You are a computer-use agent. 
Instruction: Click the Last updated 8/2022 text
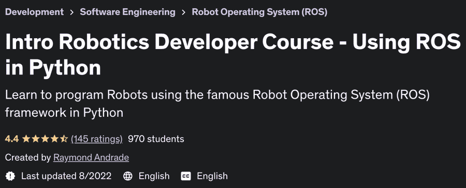click(x=66, y=176)
